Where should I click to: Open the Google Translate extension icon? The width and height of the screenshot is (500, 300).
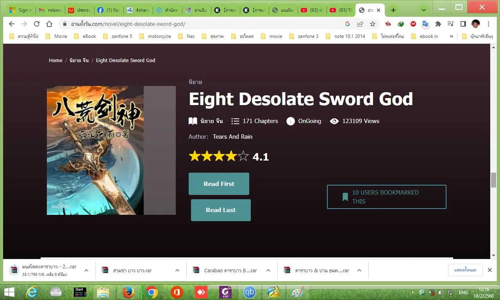[425, 24]
